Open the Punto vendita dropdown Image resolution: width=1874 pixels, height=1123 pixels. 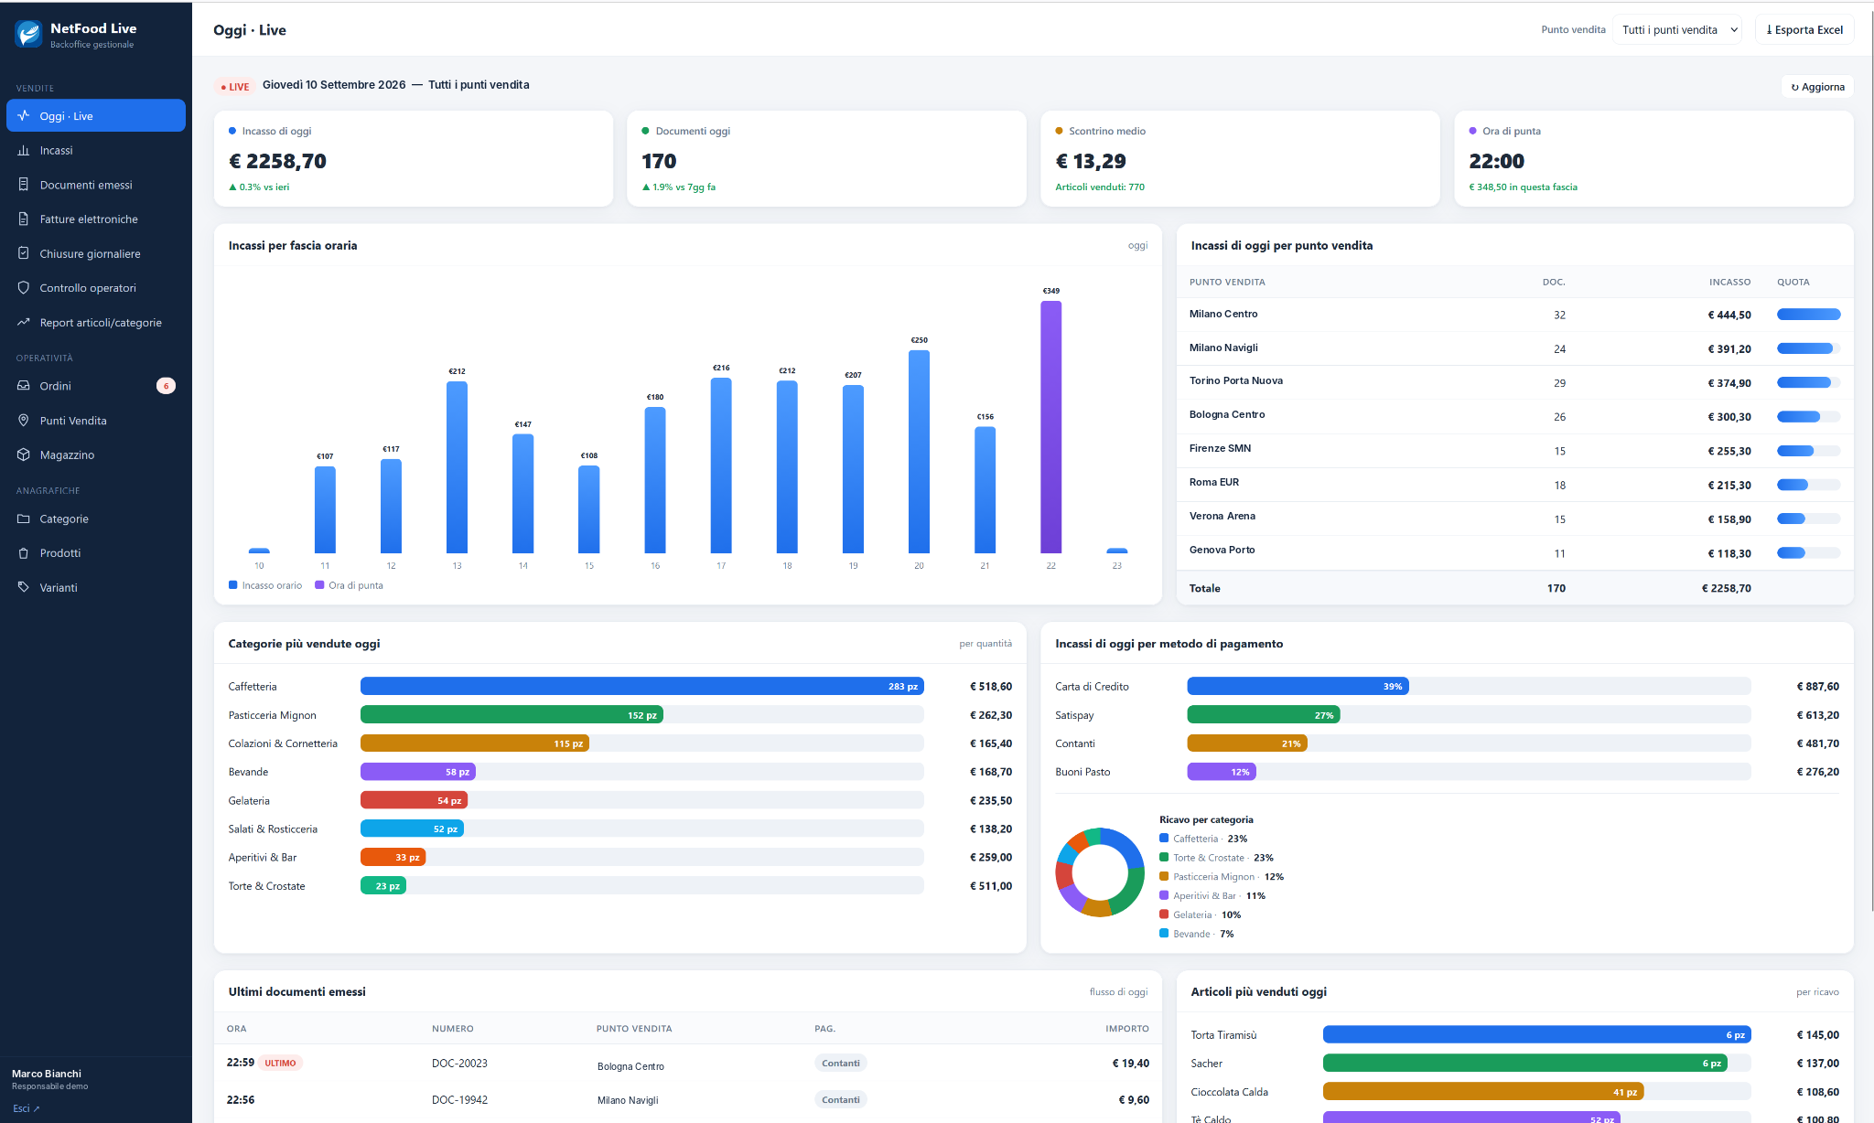(1676, 30)
